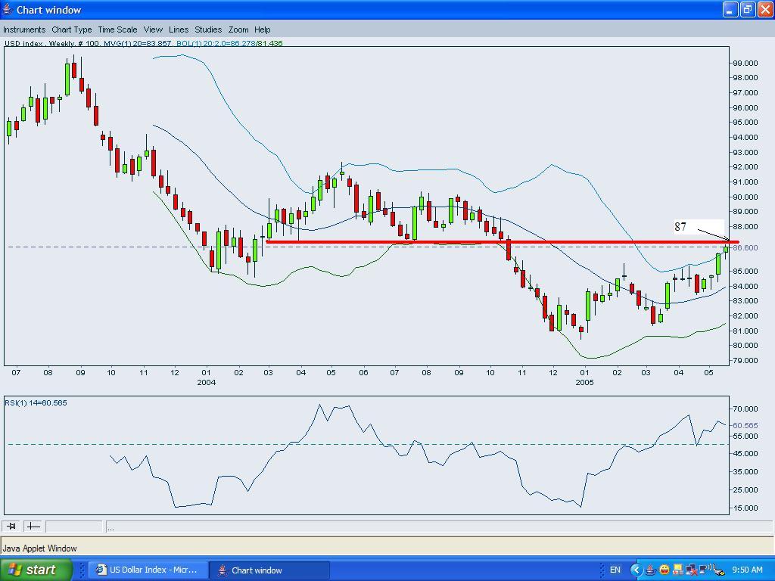775x581 pixels.
Task: Expand hidden tray icons with the arrow
Action: point(636,570)
